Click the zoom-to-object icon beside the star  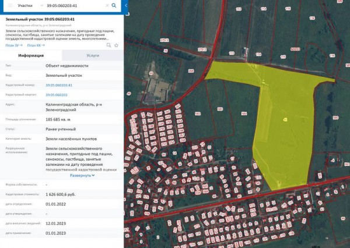click(108, 45)
